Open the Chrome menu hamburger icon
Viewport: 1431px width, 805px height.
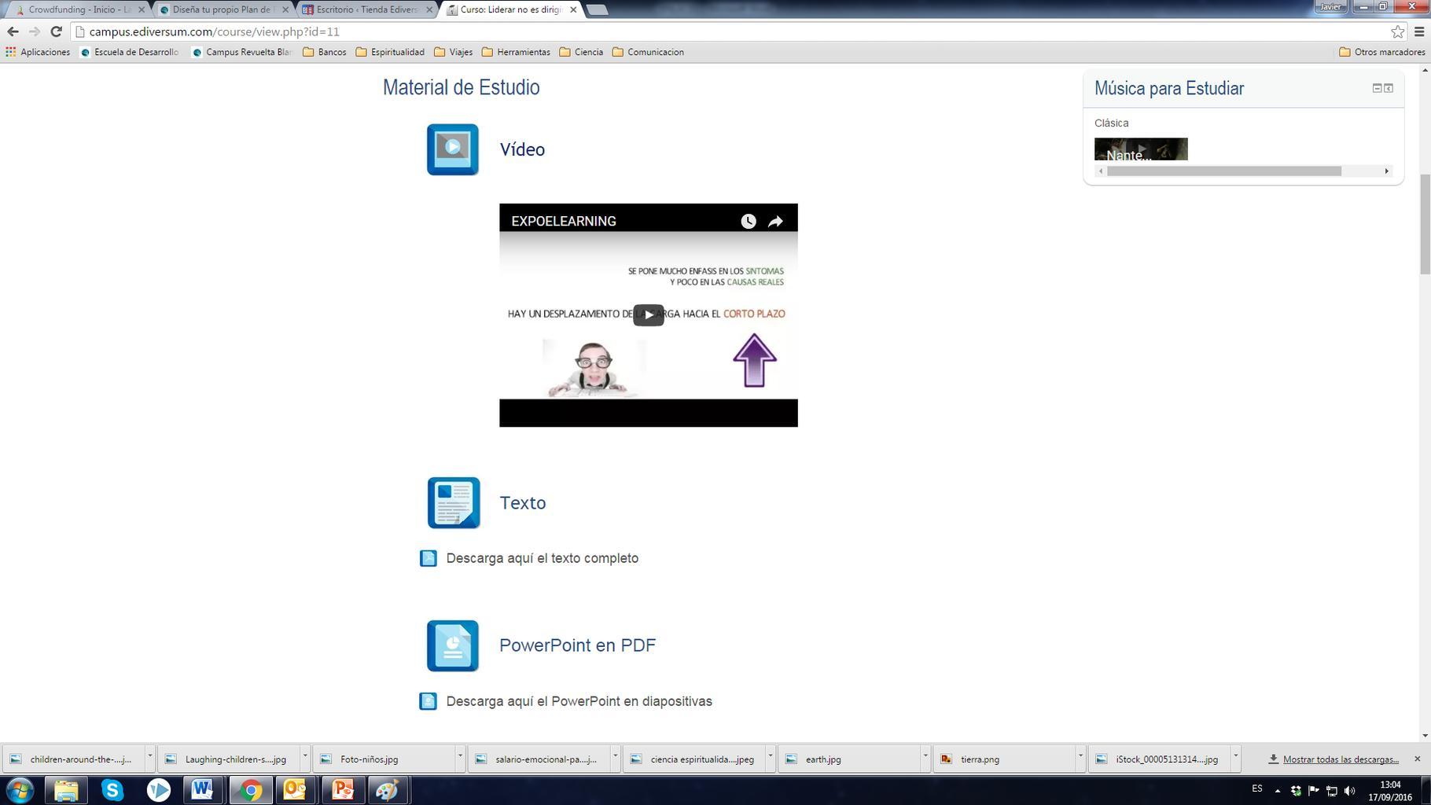coord(1419,32)
